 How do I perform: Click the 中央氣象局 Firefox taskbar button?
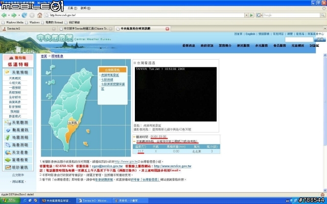[x=57, y=200]
